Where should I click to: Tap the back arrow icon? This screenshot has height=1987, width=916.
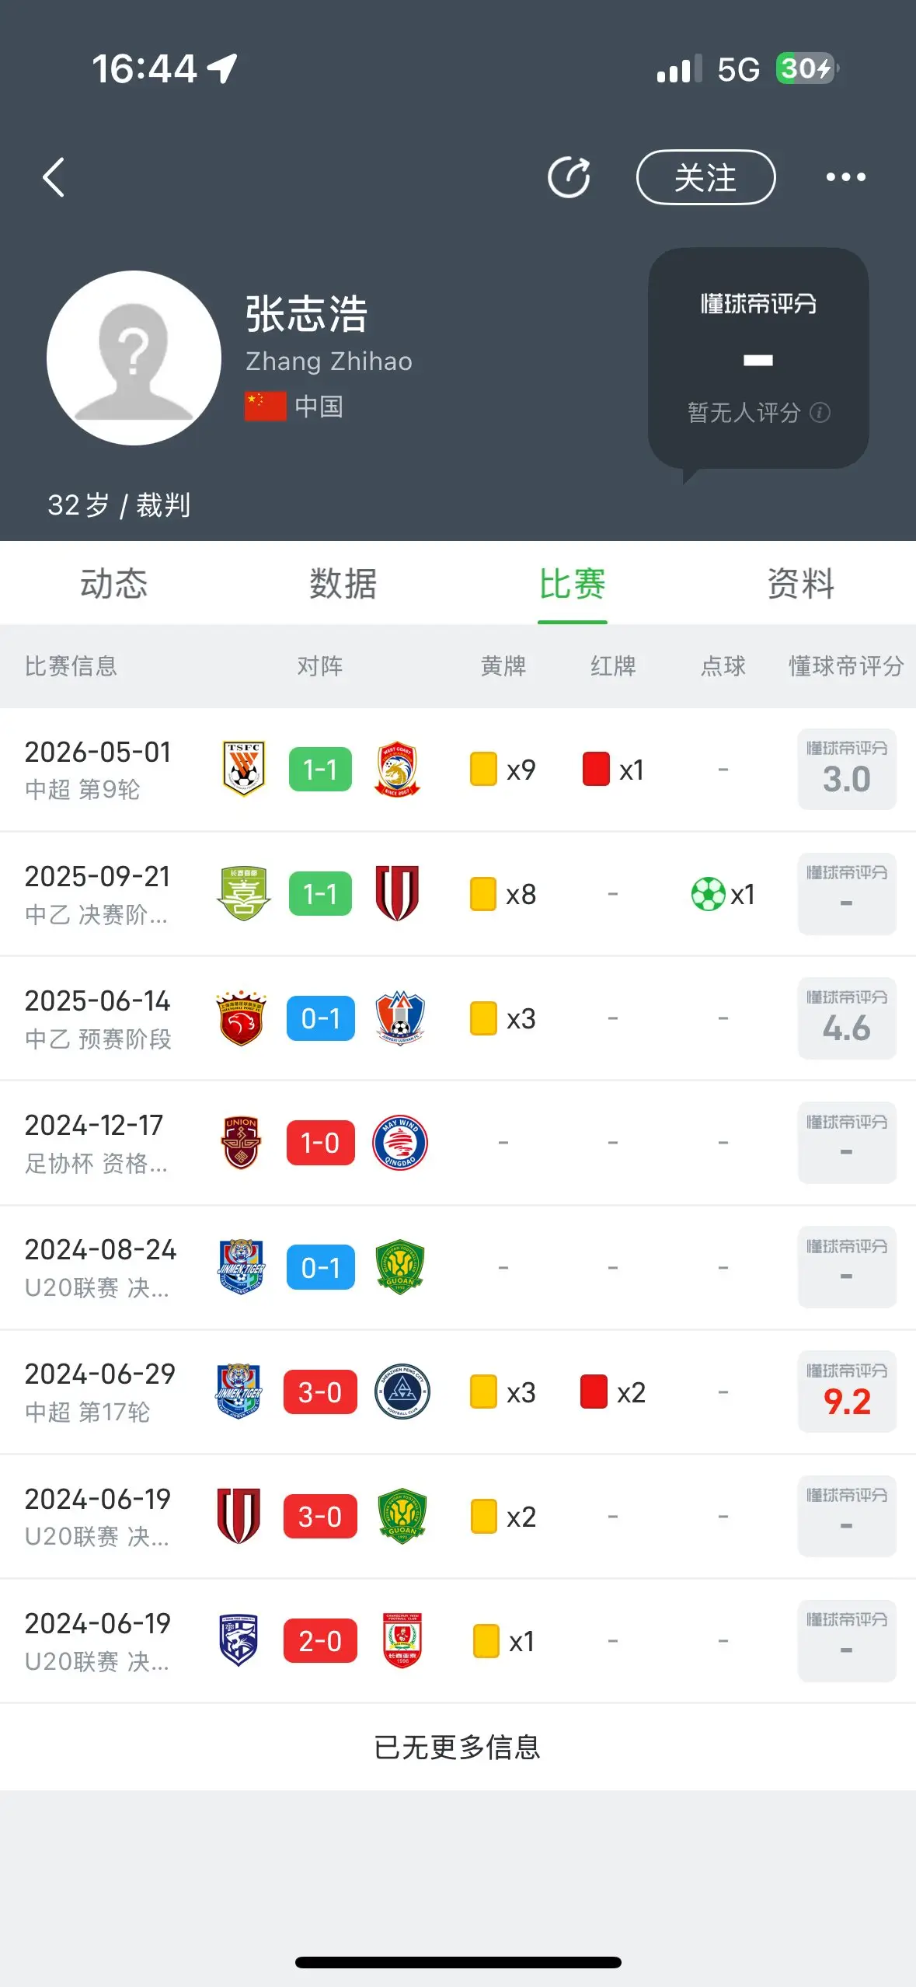click(x=53, y=177)
